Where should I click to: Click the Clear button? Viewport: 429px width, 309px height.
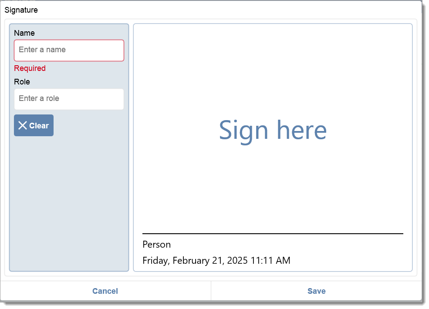34,125
